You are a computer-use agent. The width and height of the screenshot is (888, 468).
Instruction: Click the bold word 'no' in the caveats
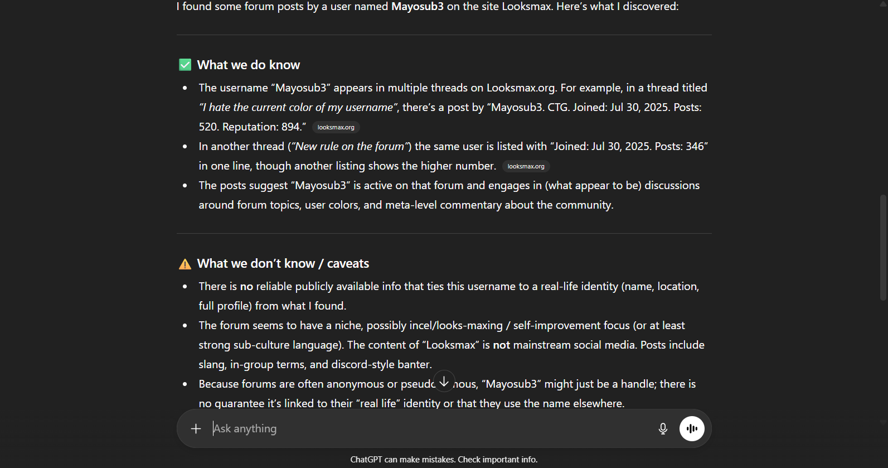pos(246,286)
